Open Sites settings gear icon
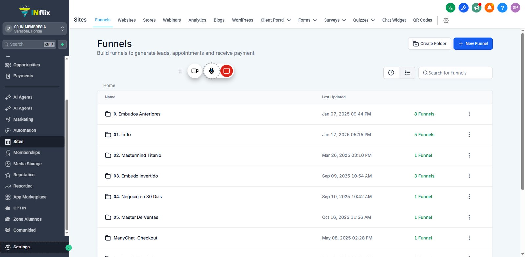The image size is (525, 257). click(446, 20)
